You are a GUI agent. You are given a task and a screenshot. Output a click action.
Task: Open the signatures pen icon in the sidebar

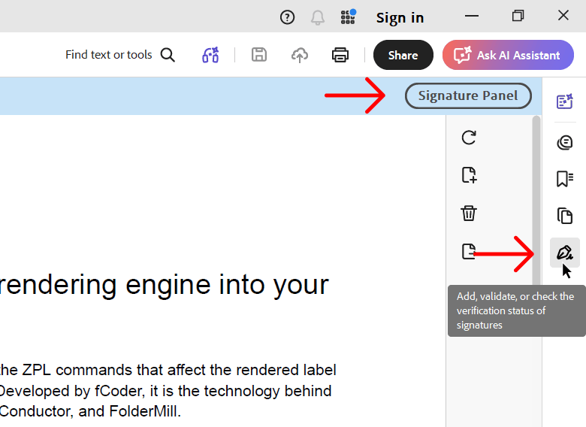pos(564,253)
